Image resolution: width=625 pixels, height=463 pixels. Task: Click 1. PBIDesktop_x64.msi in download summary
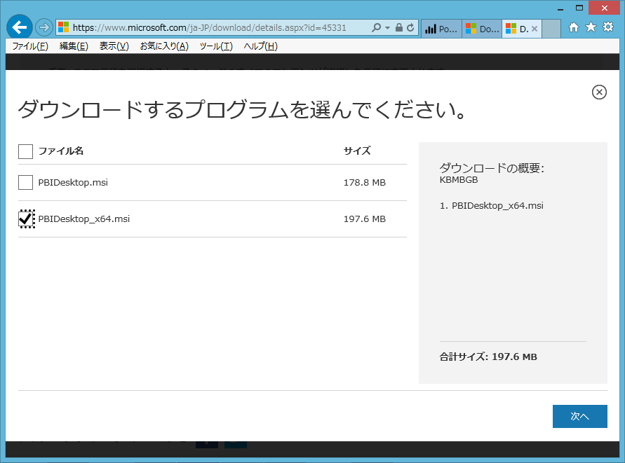[x=491, y=205]
